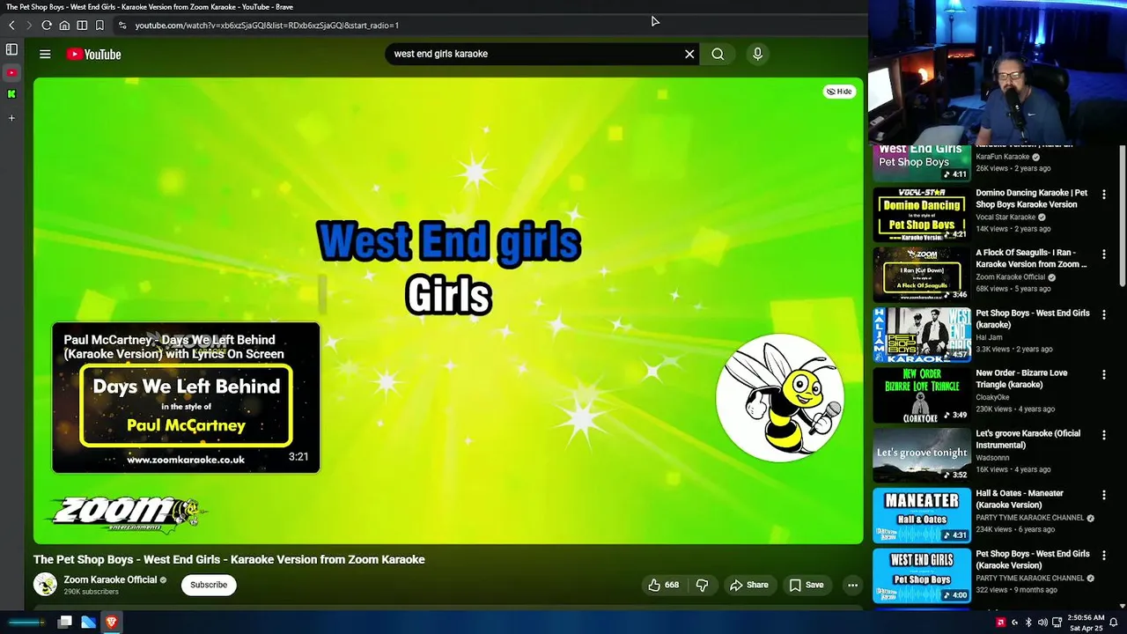The image size is (1127, 634).
Task: Click the page vertical scrollbar
Action: pos(1123,216)
